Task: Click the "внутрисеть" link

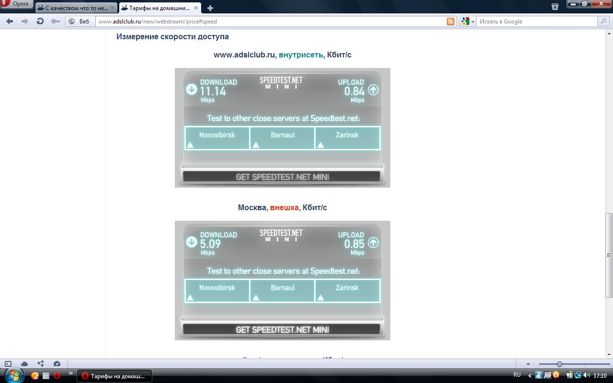Action: point(301,55)
